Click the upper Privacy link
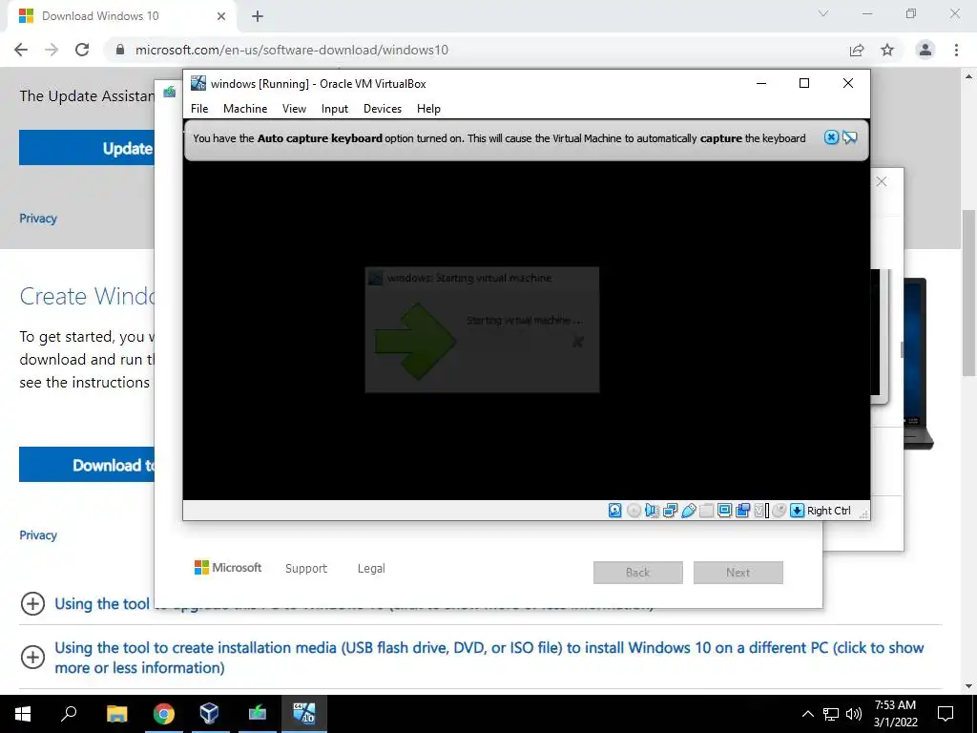The height and width of the screenshot is (733, 977). pos(38,219)
